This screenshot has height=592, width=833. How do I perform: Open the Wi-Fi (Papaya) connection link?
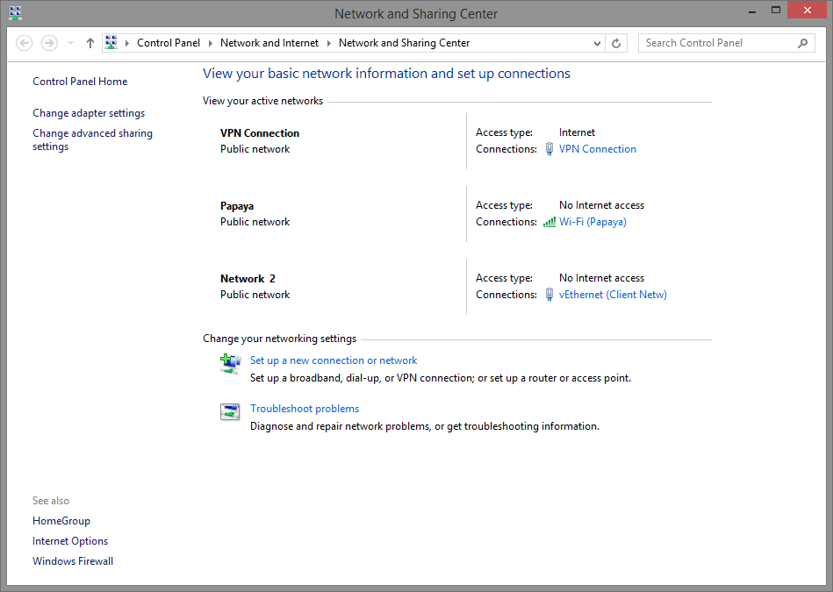[x=592, y=222]
